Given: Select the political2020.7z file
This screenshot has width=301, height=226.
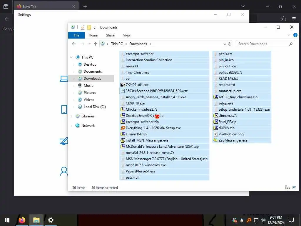Looking at the screenshot, I should [242, 72].
